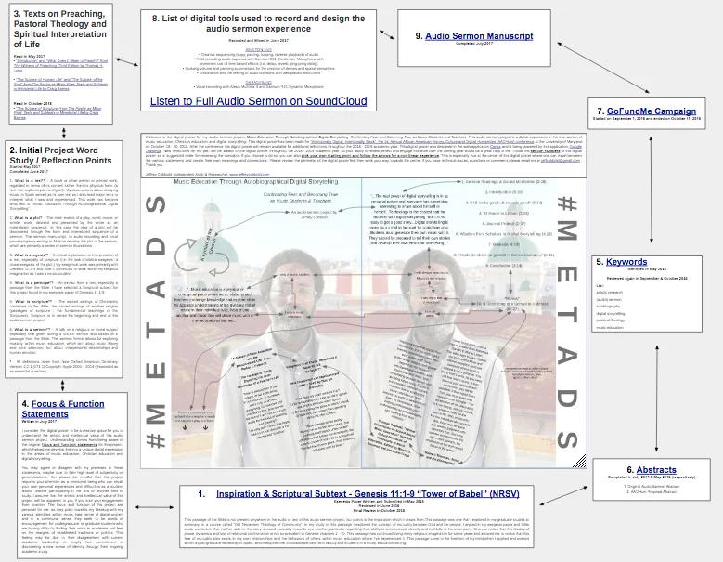Screen dimensions: 723x562
Task: Follow the GARAGEBAND link
Action: pos(258,82)
